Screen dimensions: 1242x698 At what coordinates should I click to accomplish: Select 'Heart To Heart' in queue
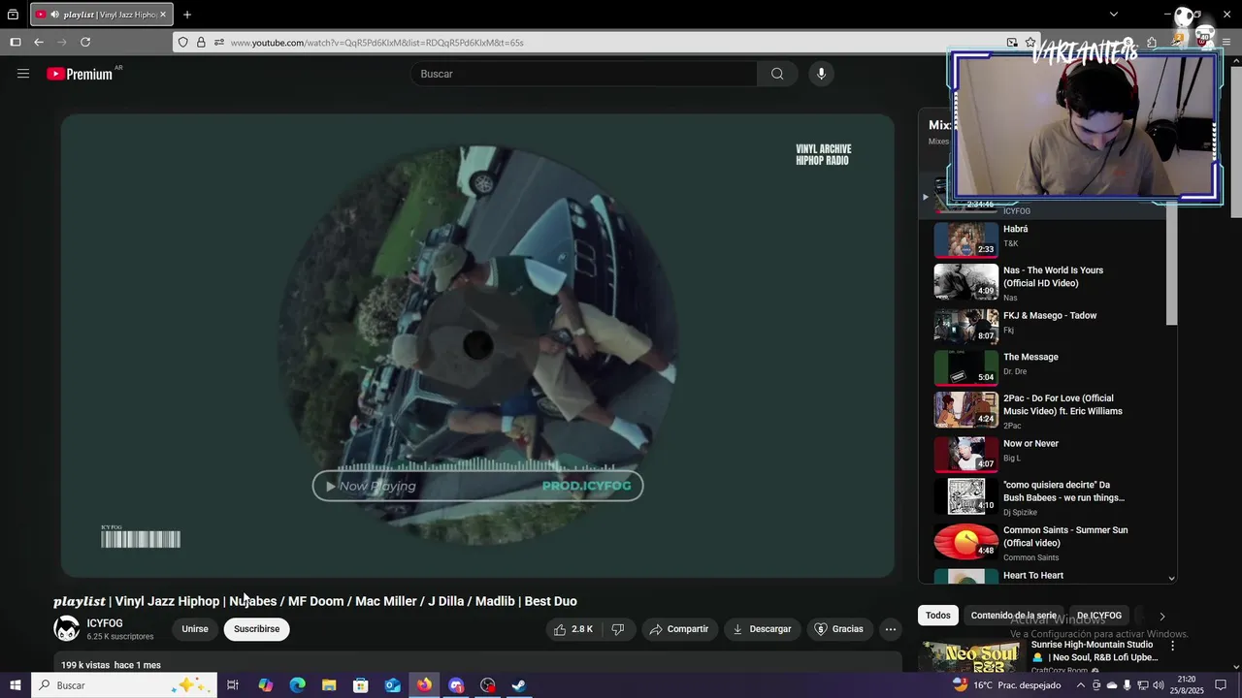click(x=1033, y=576)
